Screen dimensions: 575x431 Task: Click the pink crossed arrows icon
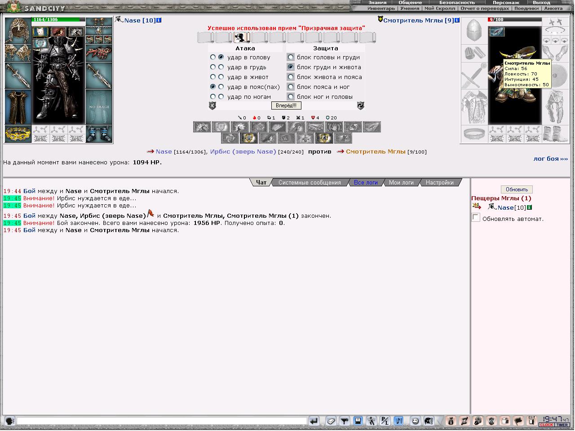tap(465, 421)
